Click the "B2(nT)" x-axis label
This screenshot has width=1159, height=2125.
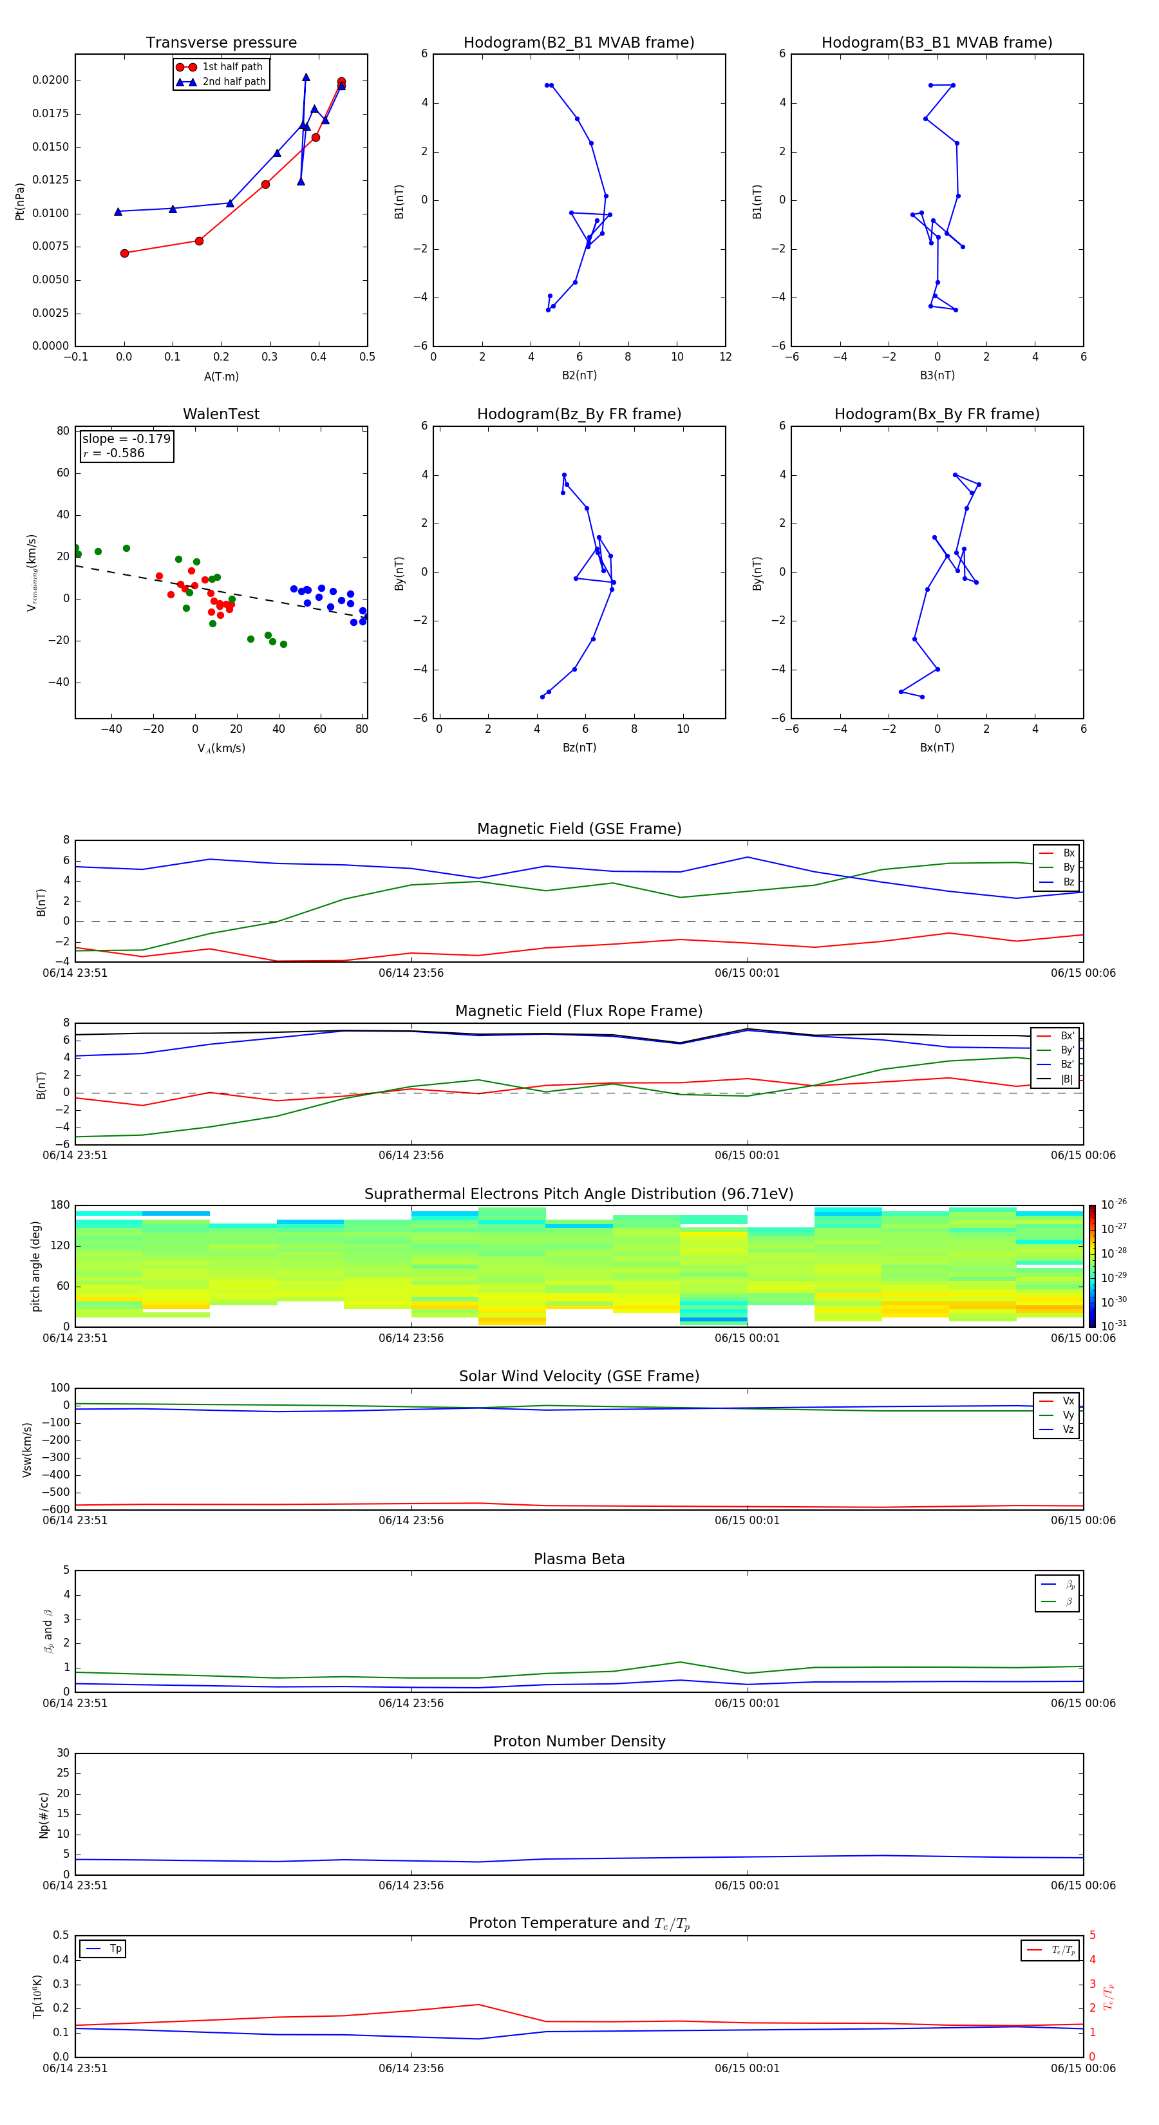[579, 376]
